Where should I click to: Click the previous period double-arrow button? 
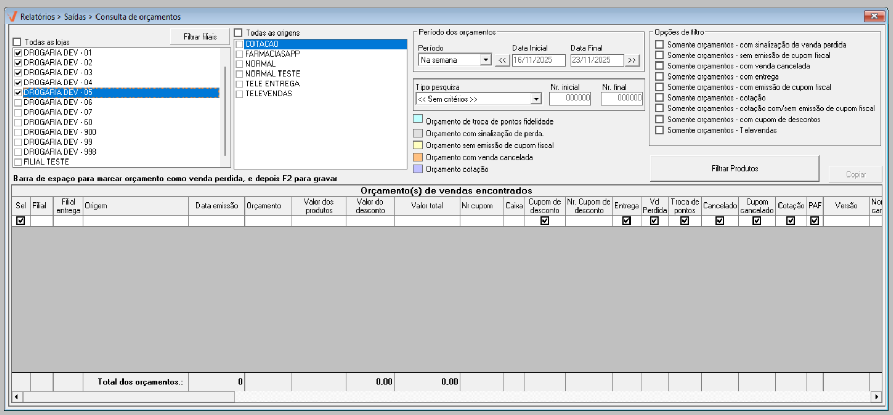502,60
